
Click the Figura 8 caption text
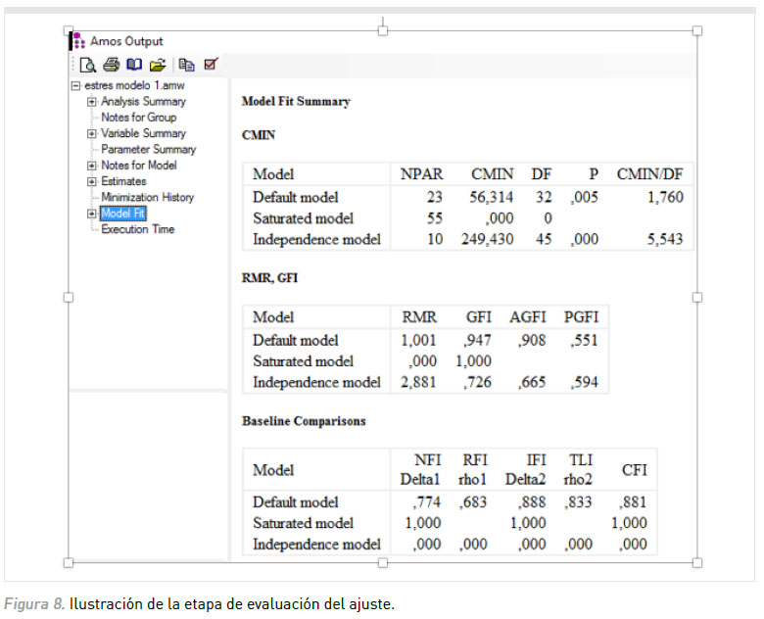199,604
